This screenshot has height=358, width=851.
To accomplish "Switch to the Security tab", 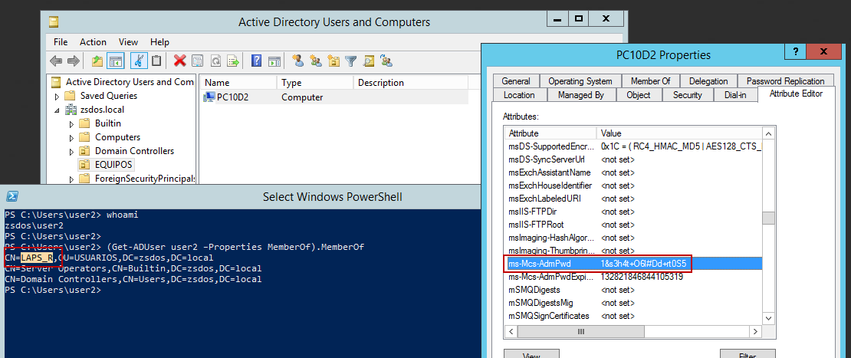I will point(688,95).
